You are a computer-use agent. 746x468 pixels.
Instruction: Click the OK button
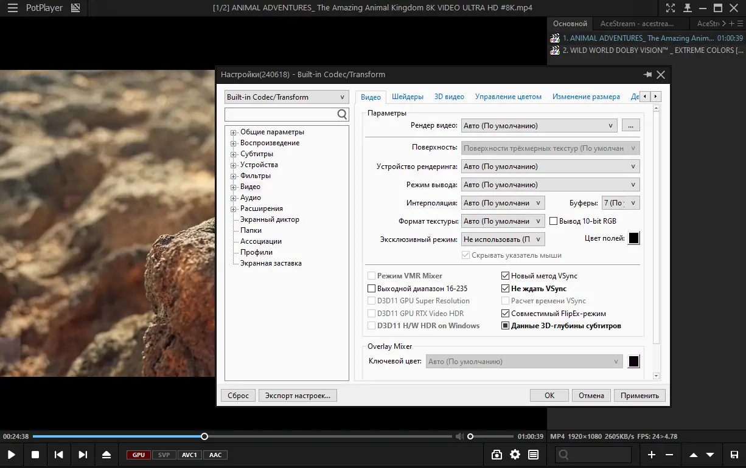coord(549,395)
